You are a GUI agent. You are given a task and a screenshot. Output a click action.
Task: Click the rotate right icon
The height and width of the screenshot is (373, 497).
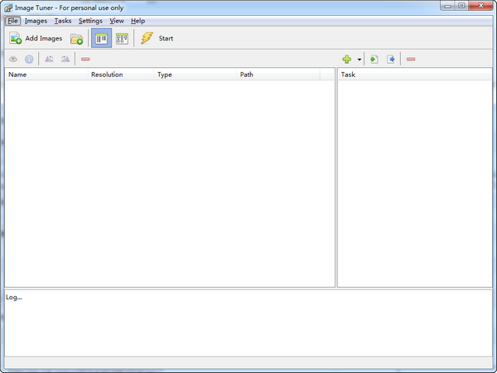[x=65, y=59]
